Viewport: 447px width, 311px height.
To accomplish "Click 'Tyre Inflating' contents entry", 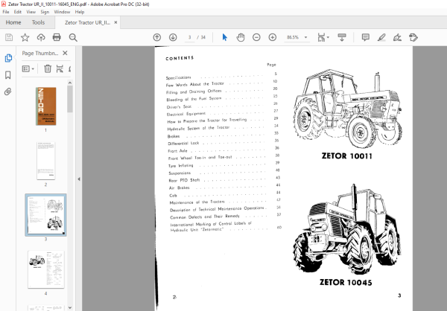I will point(181,166).
